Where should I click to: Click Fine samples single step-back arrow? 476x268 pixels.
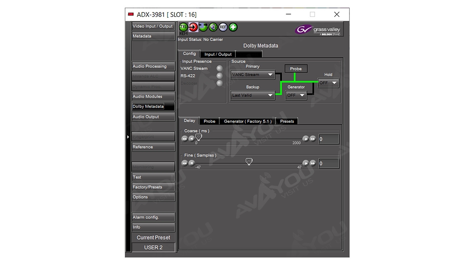[x=191, y=163]
